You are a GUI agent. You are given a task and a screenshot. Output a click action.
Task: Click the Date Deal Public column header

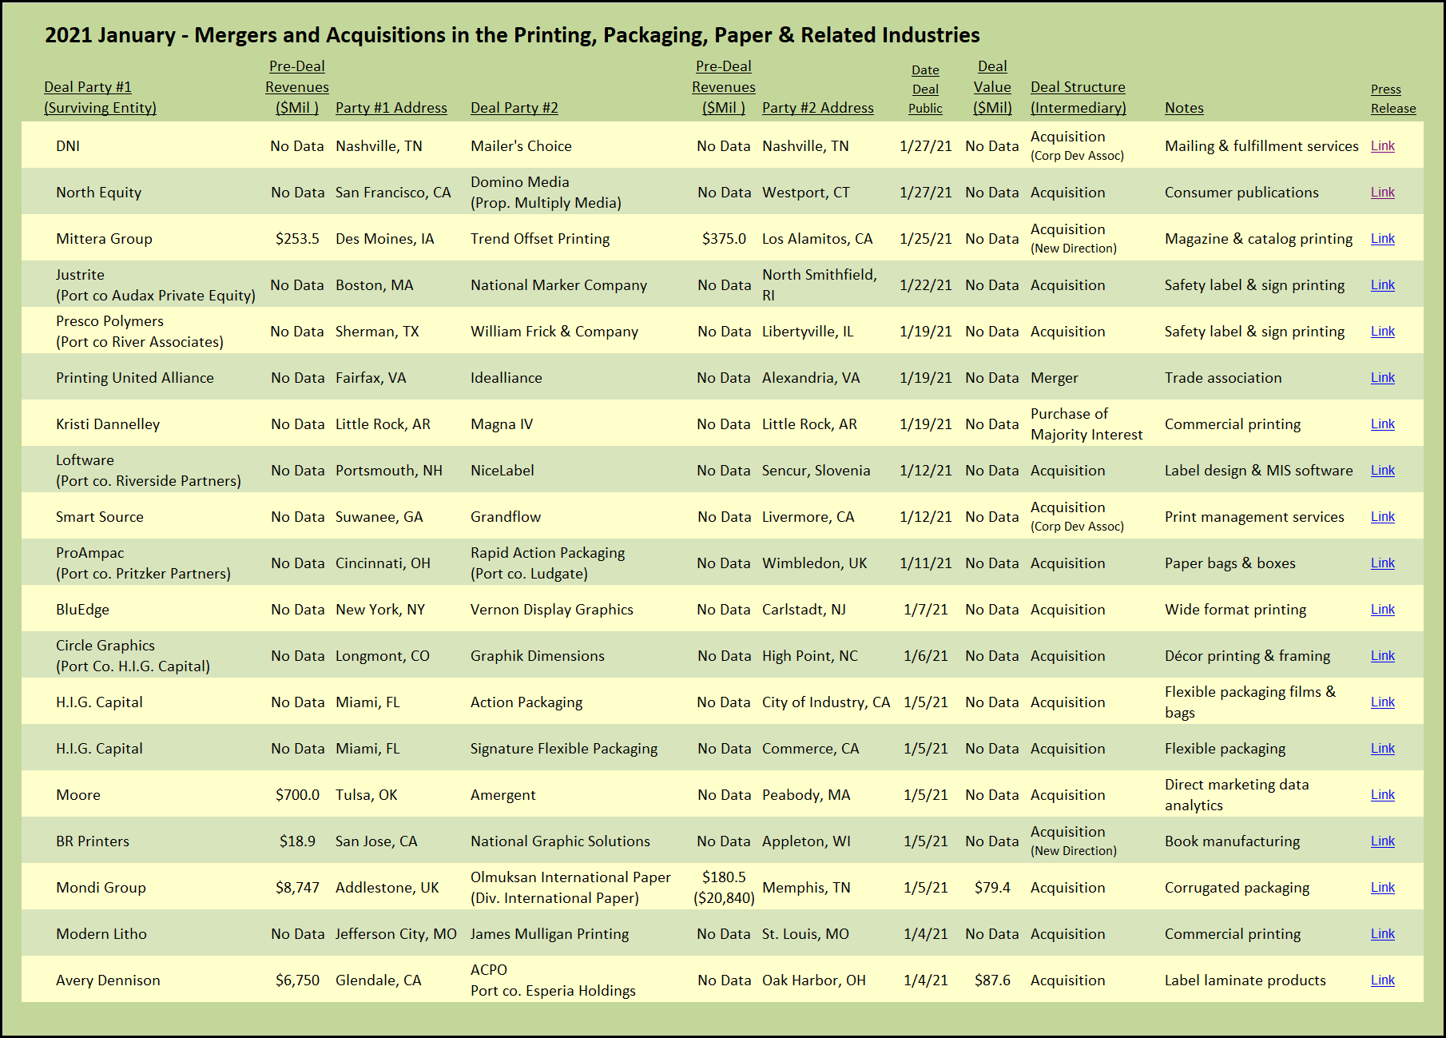coord(925,89)
